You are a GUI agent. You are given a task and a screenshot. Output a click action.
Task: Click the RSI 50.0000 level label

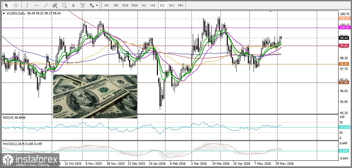coord(345,127)
